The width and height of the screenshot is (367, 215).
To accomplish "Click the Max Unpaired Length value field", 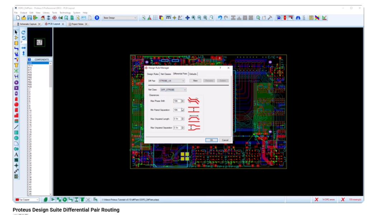I will point(177,119).
